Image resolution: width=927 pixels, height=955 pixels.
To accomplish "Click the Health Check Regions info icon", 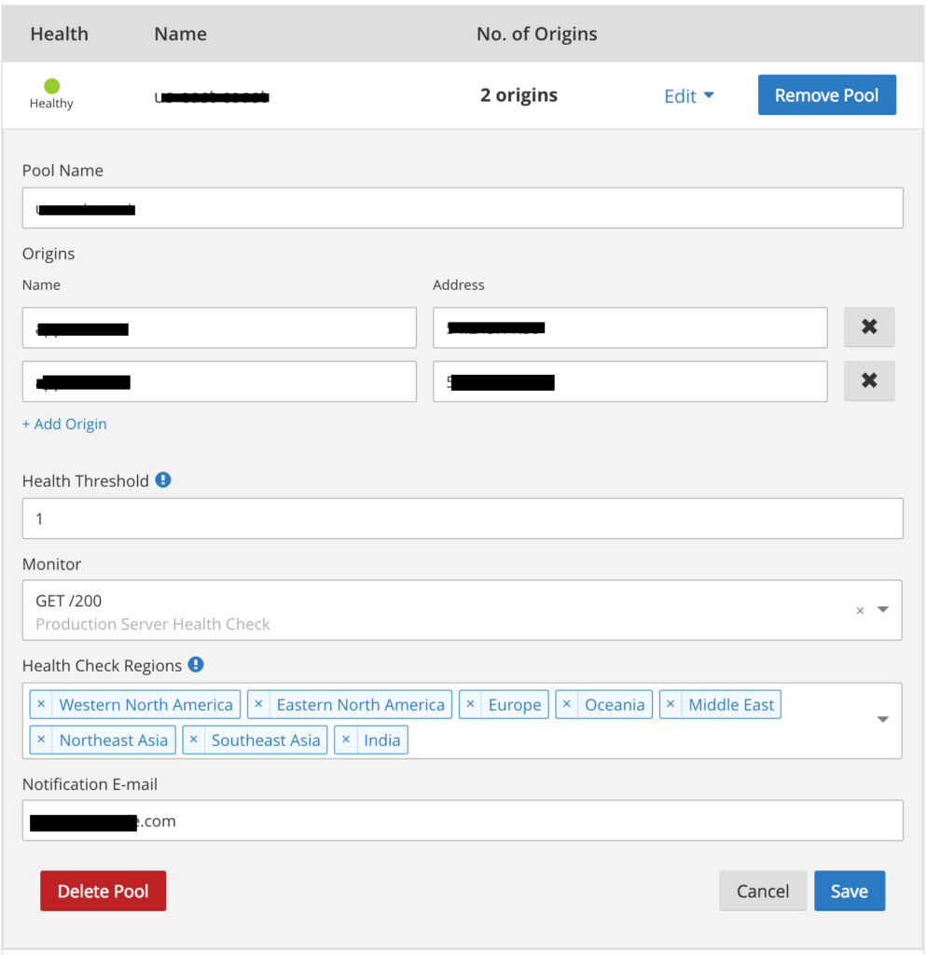I will [196, 665].
